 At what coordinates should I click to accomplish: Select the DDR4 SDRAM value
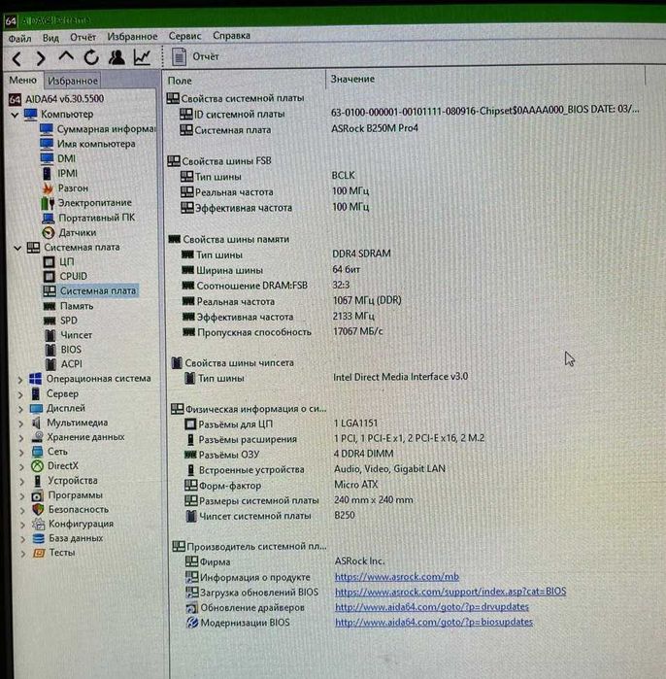pos(361,254)
